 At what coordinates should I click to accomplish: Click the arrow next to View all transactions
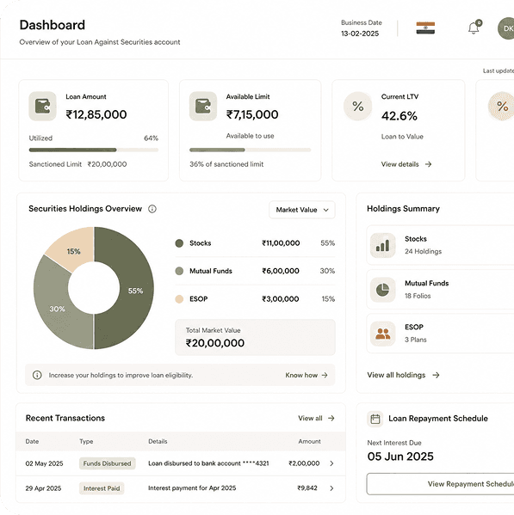coord(331,418)
